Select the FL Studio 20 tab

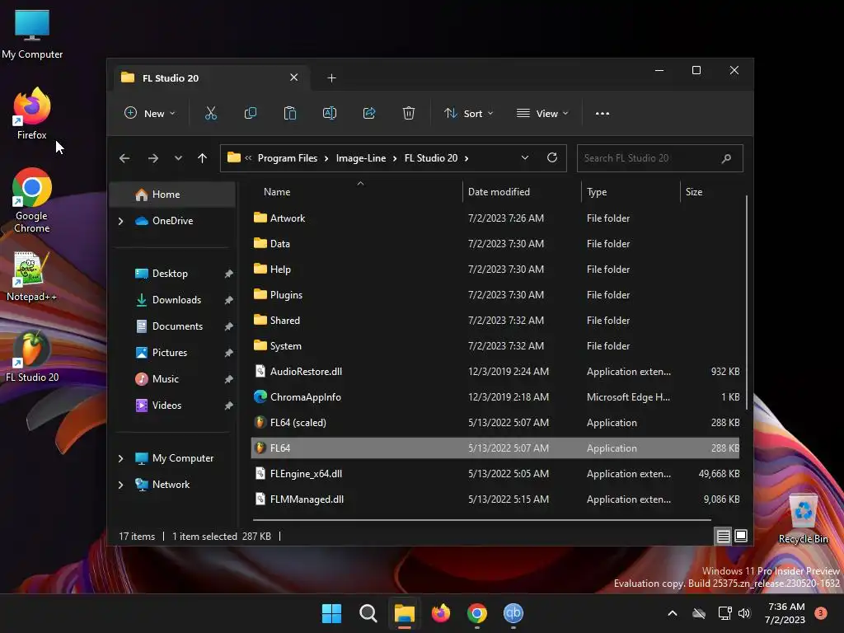(x=210, y=78)
